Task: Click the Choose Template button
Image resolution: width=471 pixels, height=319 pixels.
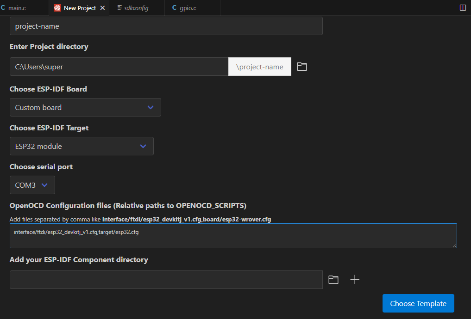Action: pos(418,303)
